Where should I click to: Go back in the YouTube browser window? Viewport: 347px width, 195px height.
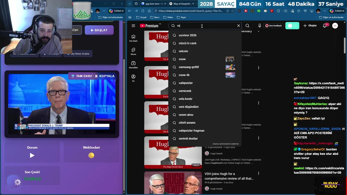pos(130,11)
